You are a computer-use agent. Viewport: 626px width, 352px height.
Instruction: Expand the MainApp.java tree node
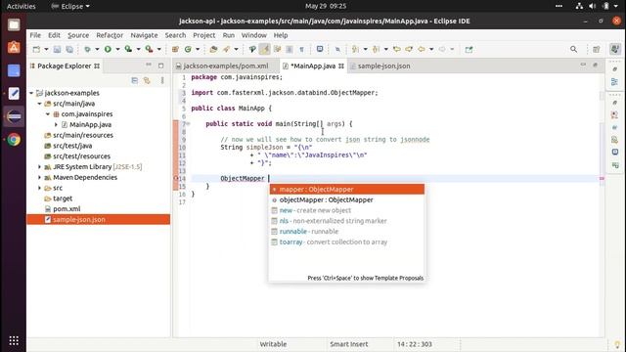pyautogui.click(x=57, y=124)
